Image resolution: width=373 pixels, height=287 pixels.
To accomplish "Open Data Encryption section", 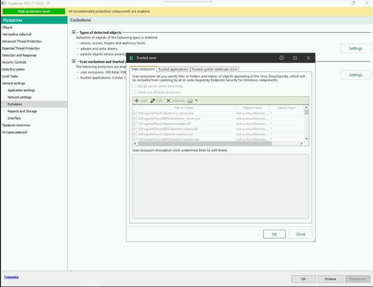I will 13,70.
